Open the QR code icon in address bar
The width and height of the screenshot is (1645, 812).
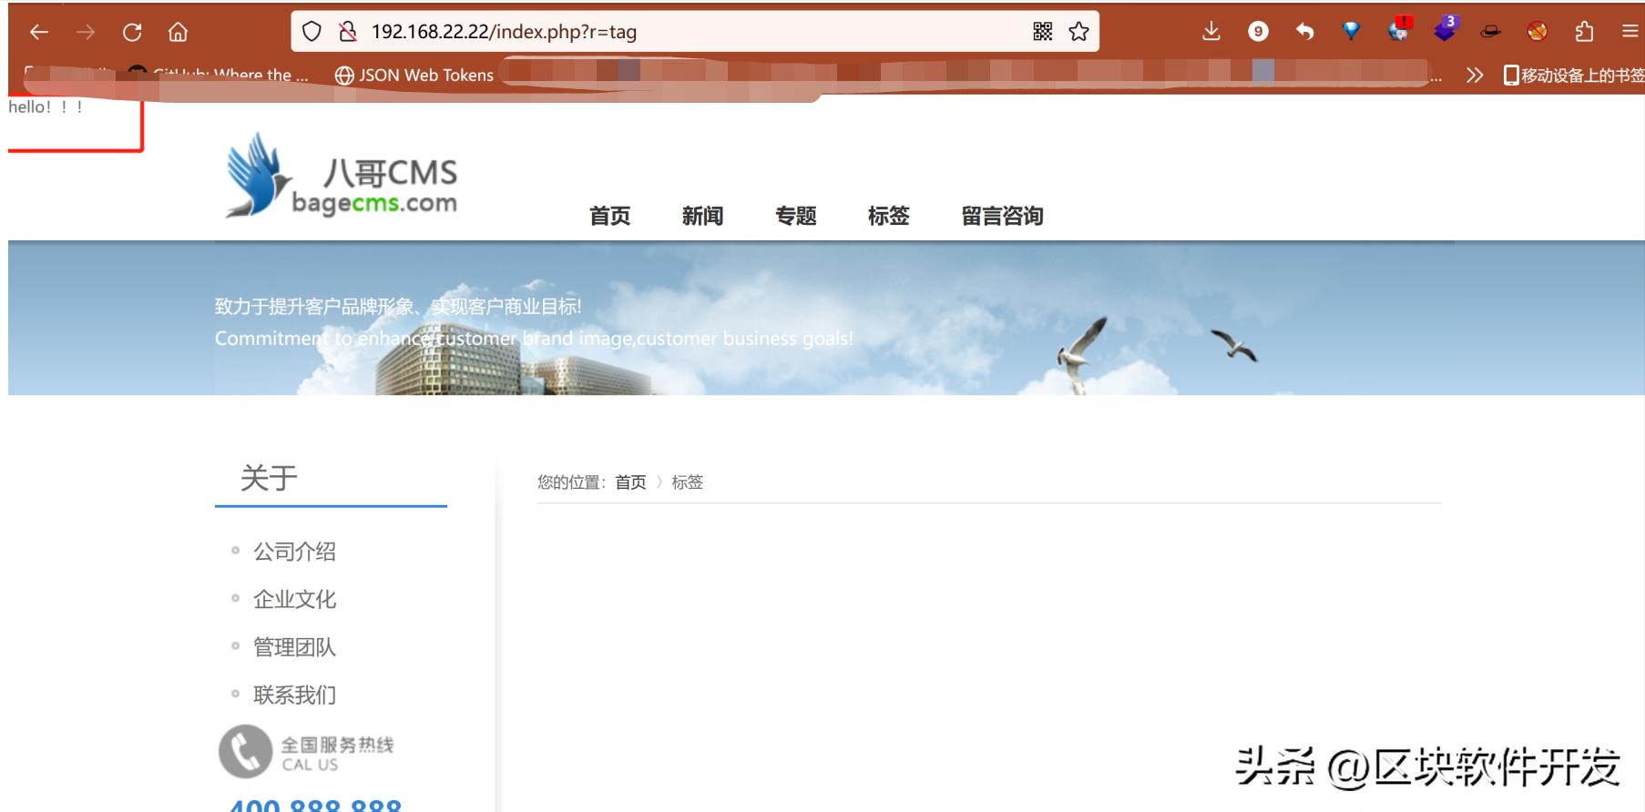pyautogui.click(x=1043, y=32)
